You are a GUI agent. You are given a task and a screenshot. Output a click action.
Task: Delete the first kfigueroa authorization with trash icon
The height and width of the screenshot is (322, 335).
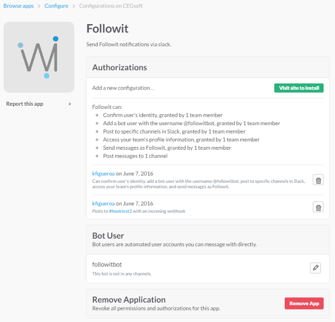318,180
